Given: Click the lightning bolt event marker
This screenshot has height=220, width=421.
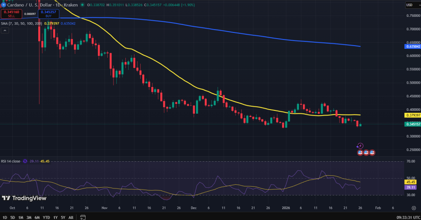Looking at the screenshot, I should tap(360, 146).
